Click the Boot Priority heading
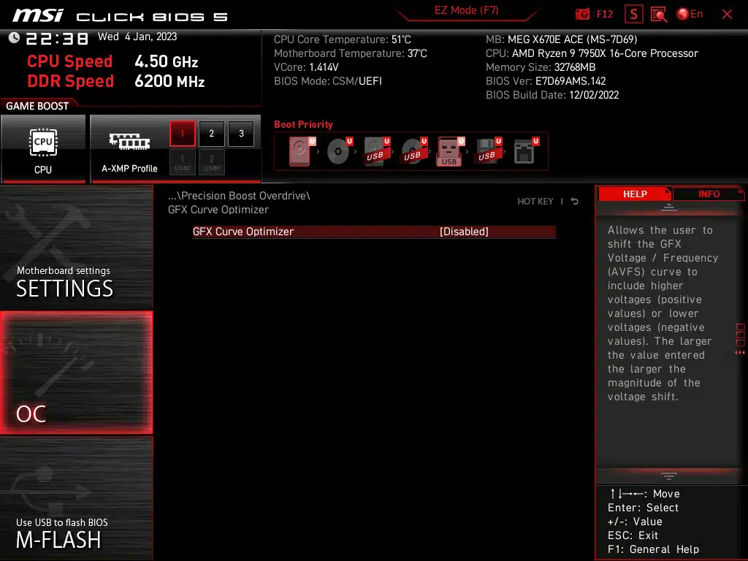The width and height of the screenshot is (748, 561). 303,124
